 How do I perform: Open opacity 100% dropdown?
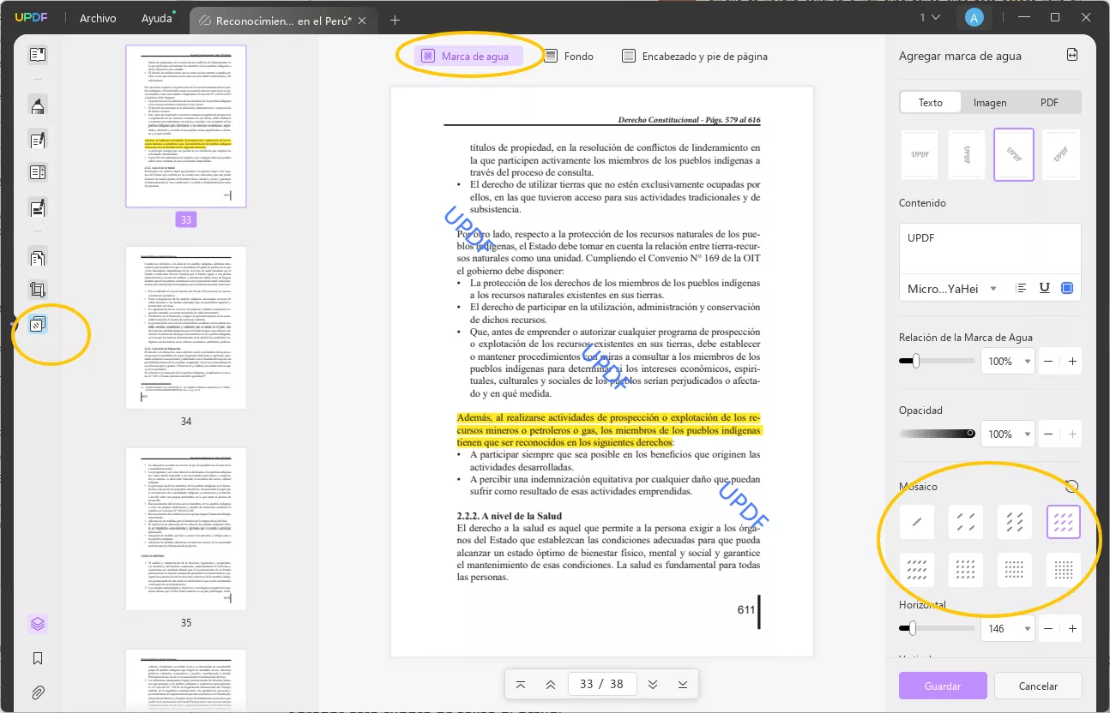tap(1007, 434)
